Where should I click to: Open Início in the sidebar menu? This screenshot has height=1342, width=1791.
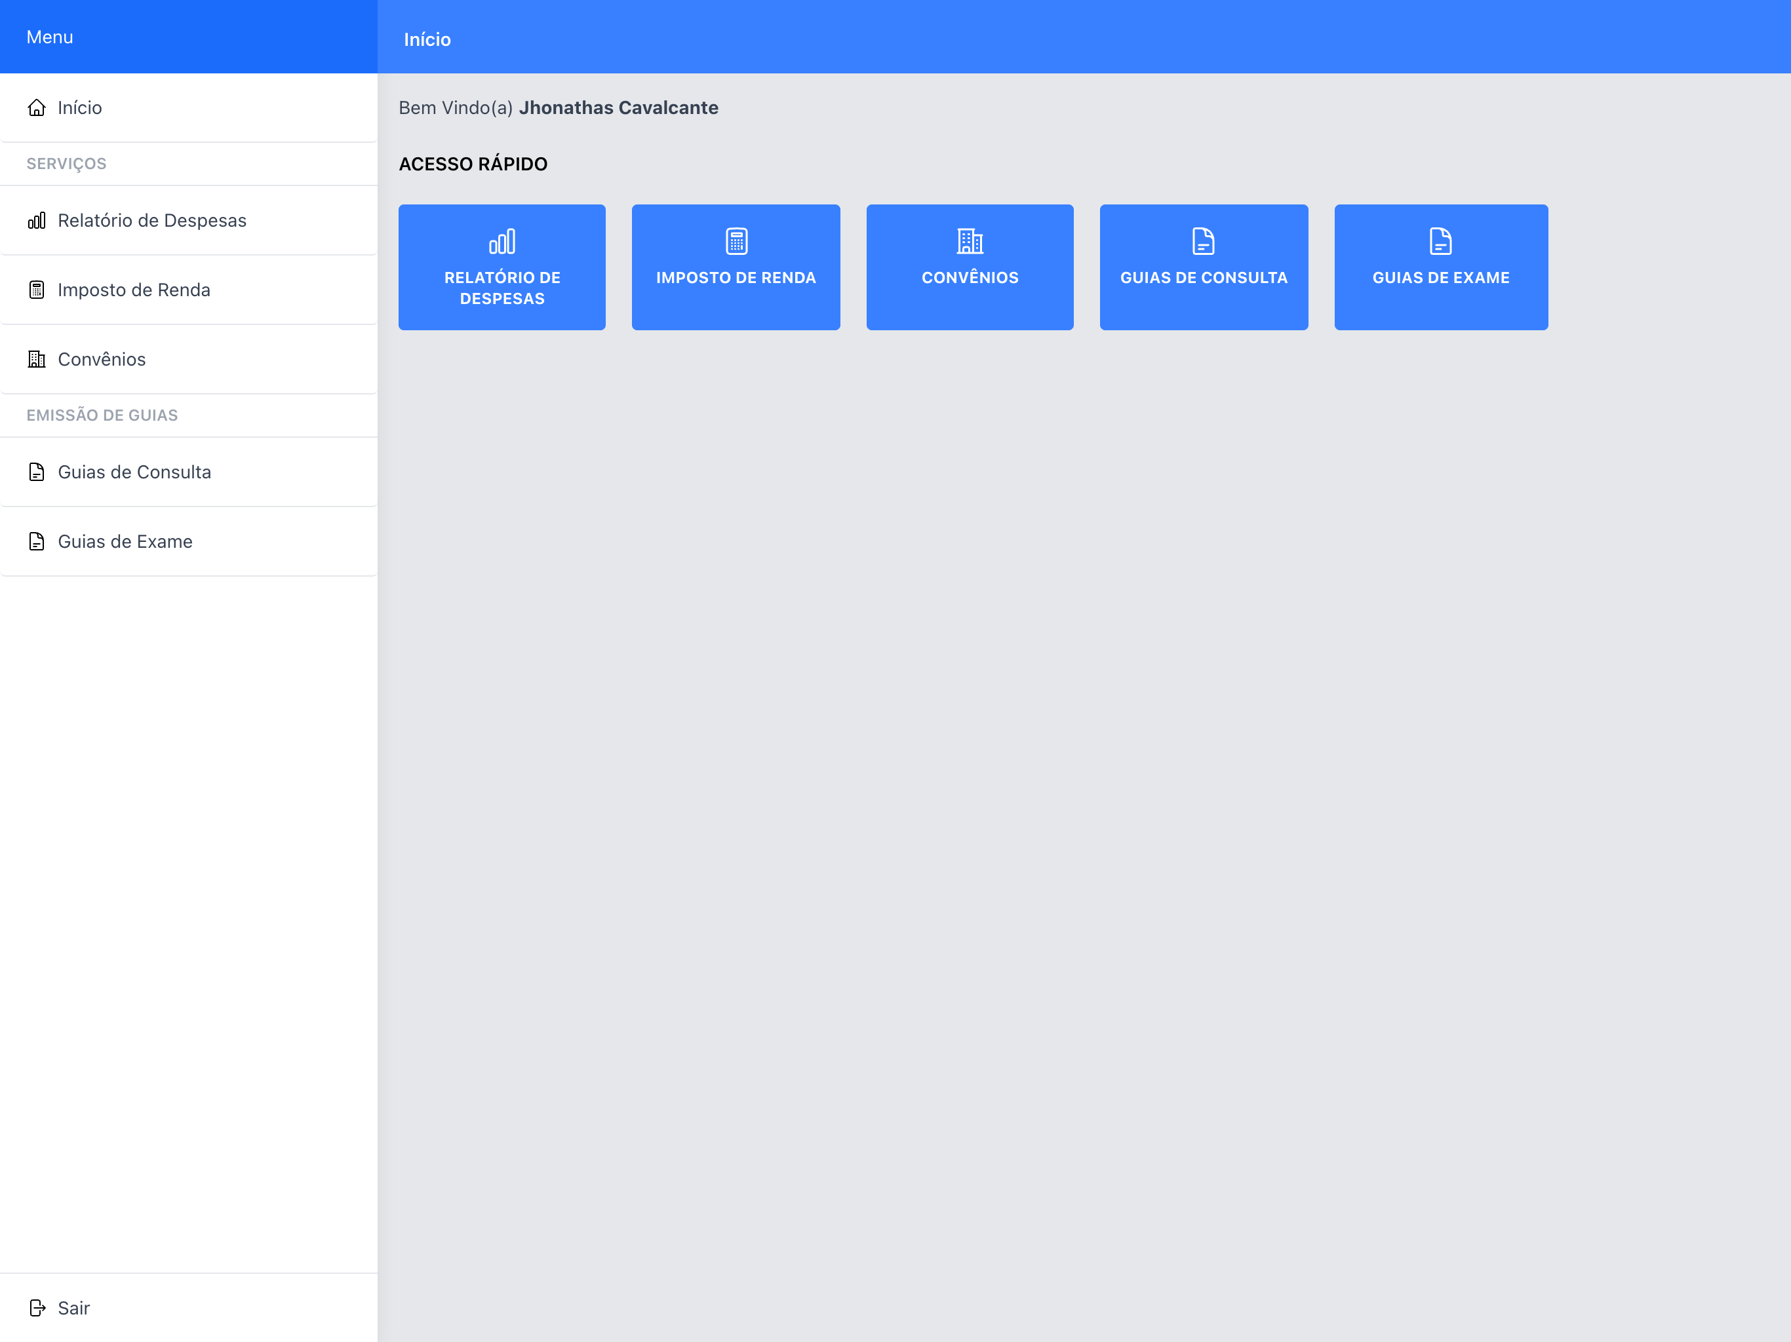[189, 107]
